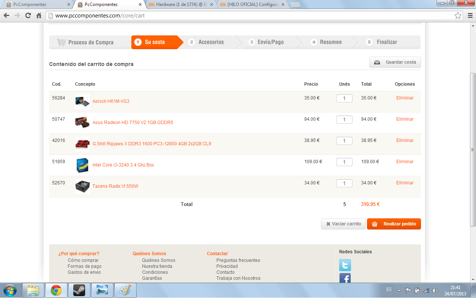
Task: Click the Chrome taskbar icon
Action: coord(56,290)
